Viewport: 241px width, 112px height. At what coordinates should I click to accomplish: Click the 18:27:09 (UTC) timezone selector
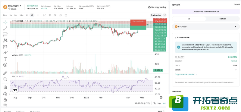(142, 103)
